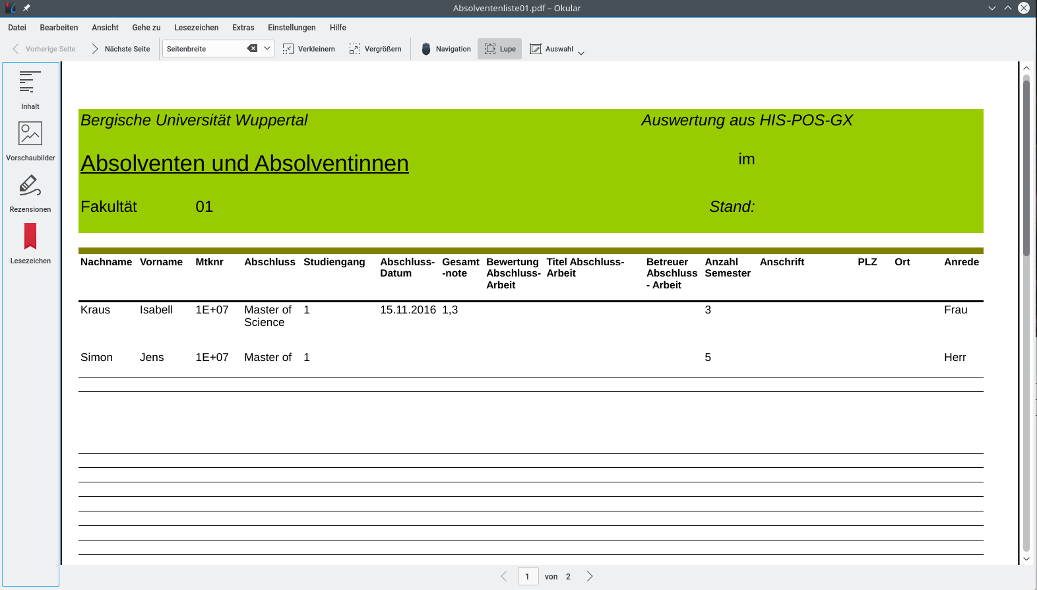Screen dimensions: 1037x590
Task: Click the surname Kraus
Action: [96, 310]
